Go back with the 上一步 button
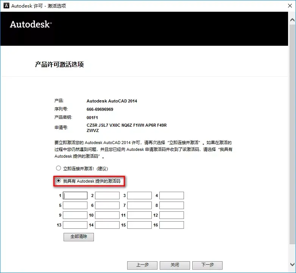 (x=142, y=265)
